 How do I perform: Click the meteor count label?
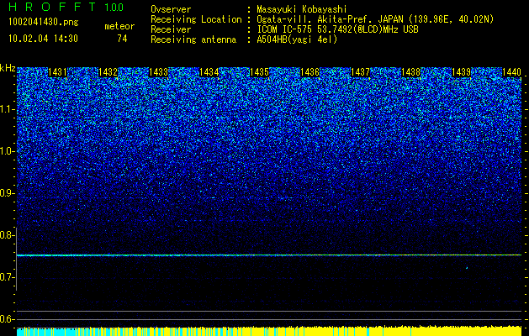click(119, 26)
